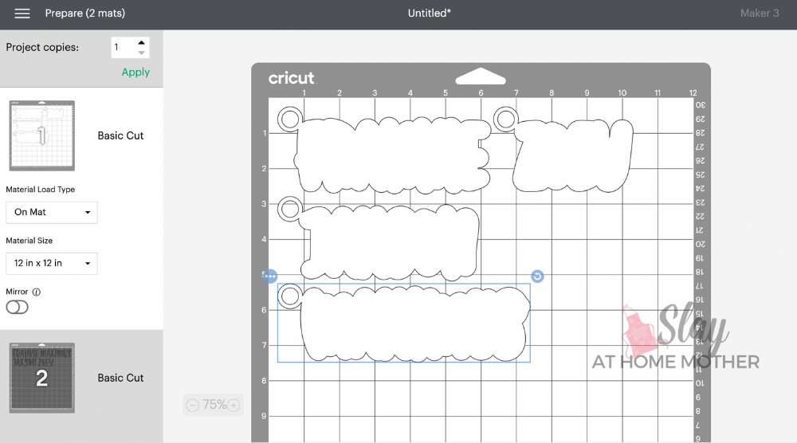Select mat 2 thumbnail
This screenshot has width=797, height=443.
(x=42, y=378)
